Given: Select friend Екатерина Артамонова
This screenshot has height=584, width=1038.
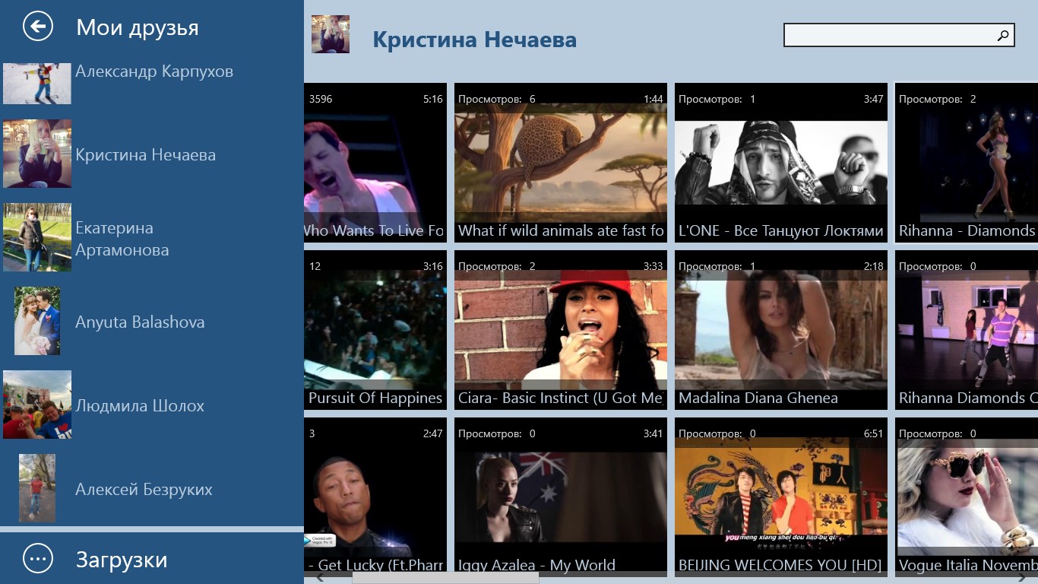Looking at the screenshot, I should [152, 237].
